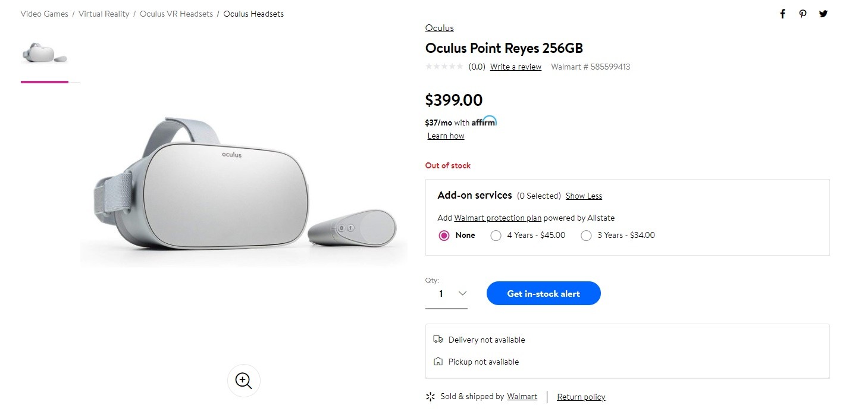Share product on Facebook icon
This screenshot has width=846, height=411.
click(783, 14)
